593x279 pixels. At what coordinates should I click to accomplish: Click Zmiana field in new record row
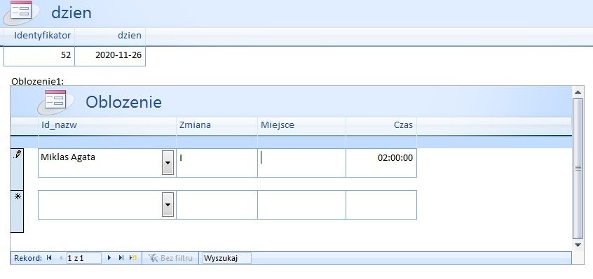tap(217, 205)
